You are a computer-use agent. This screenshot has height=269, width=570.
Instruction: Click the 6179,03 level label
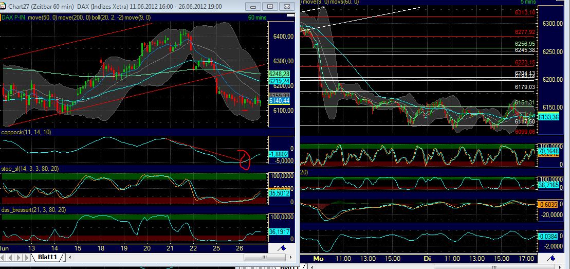coord(525,87)
